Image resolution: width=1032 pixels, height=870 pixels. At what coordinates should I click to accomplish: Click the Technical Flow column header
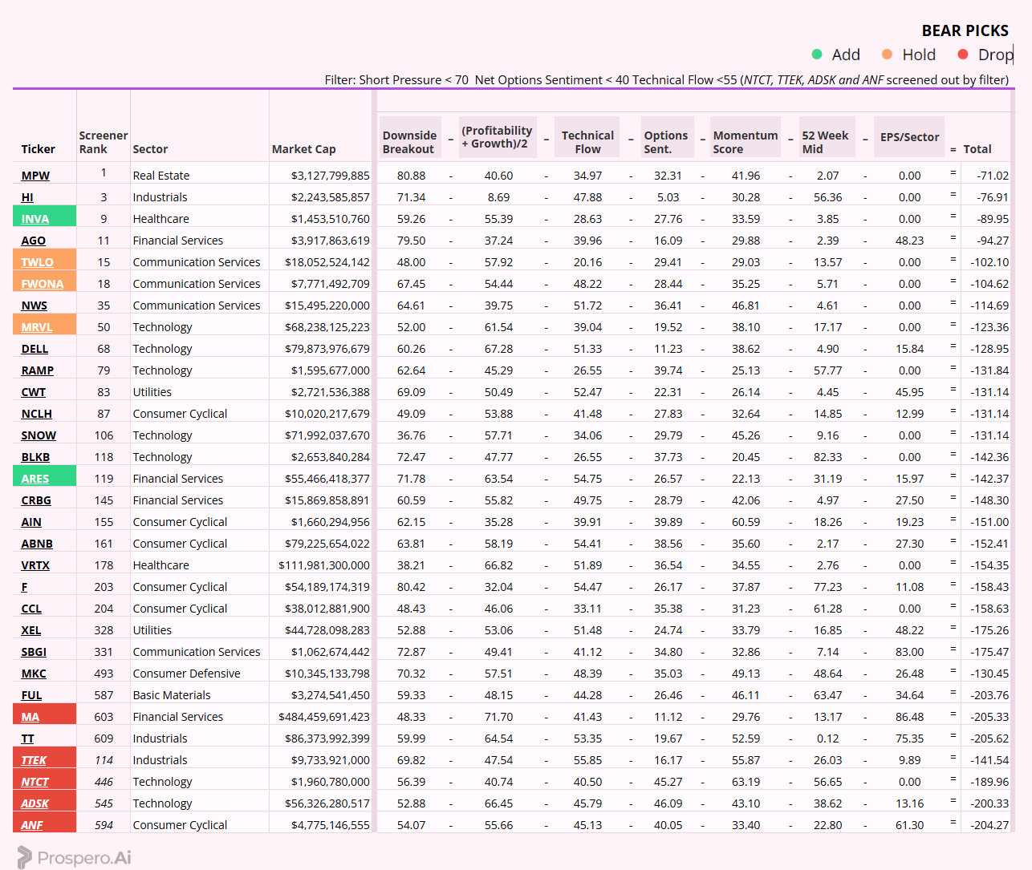pyautogui.click(x=587, y=142)
